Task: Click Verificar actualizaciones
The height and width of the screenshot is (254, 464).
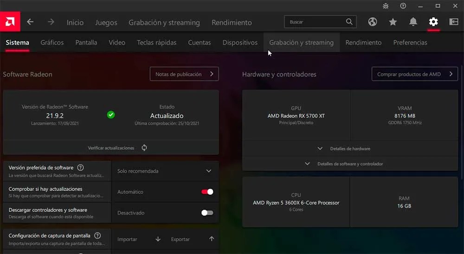Action: tap(111, 147)
